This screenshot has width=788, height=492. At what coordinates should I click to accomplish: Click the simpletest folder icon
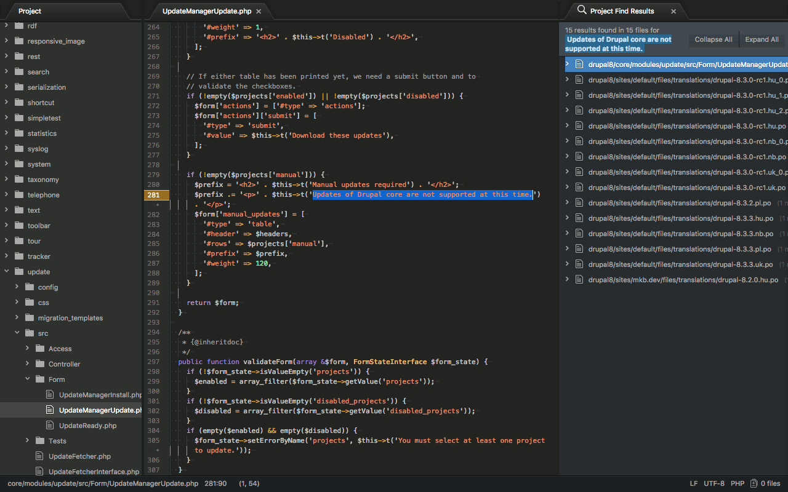pos(18,117)
